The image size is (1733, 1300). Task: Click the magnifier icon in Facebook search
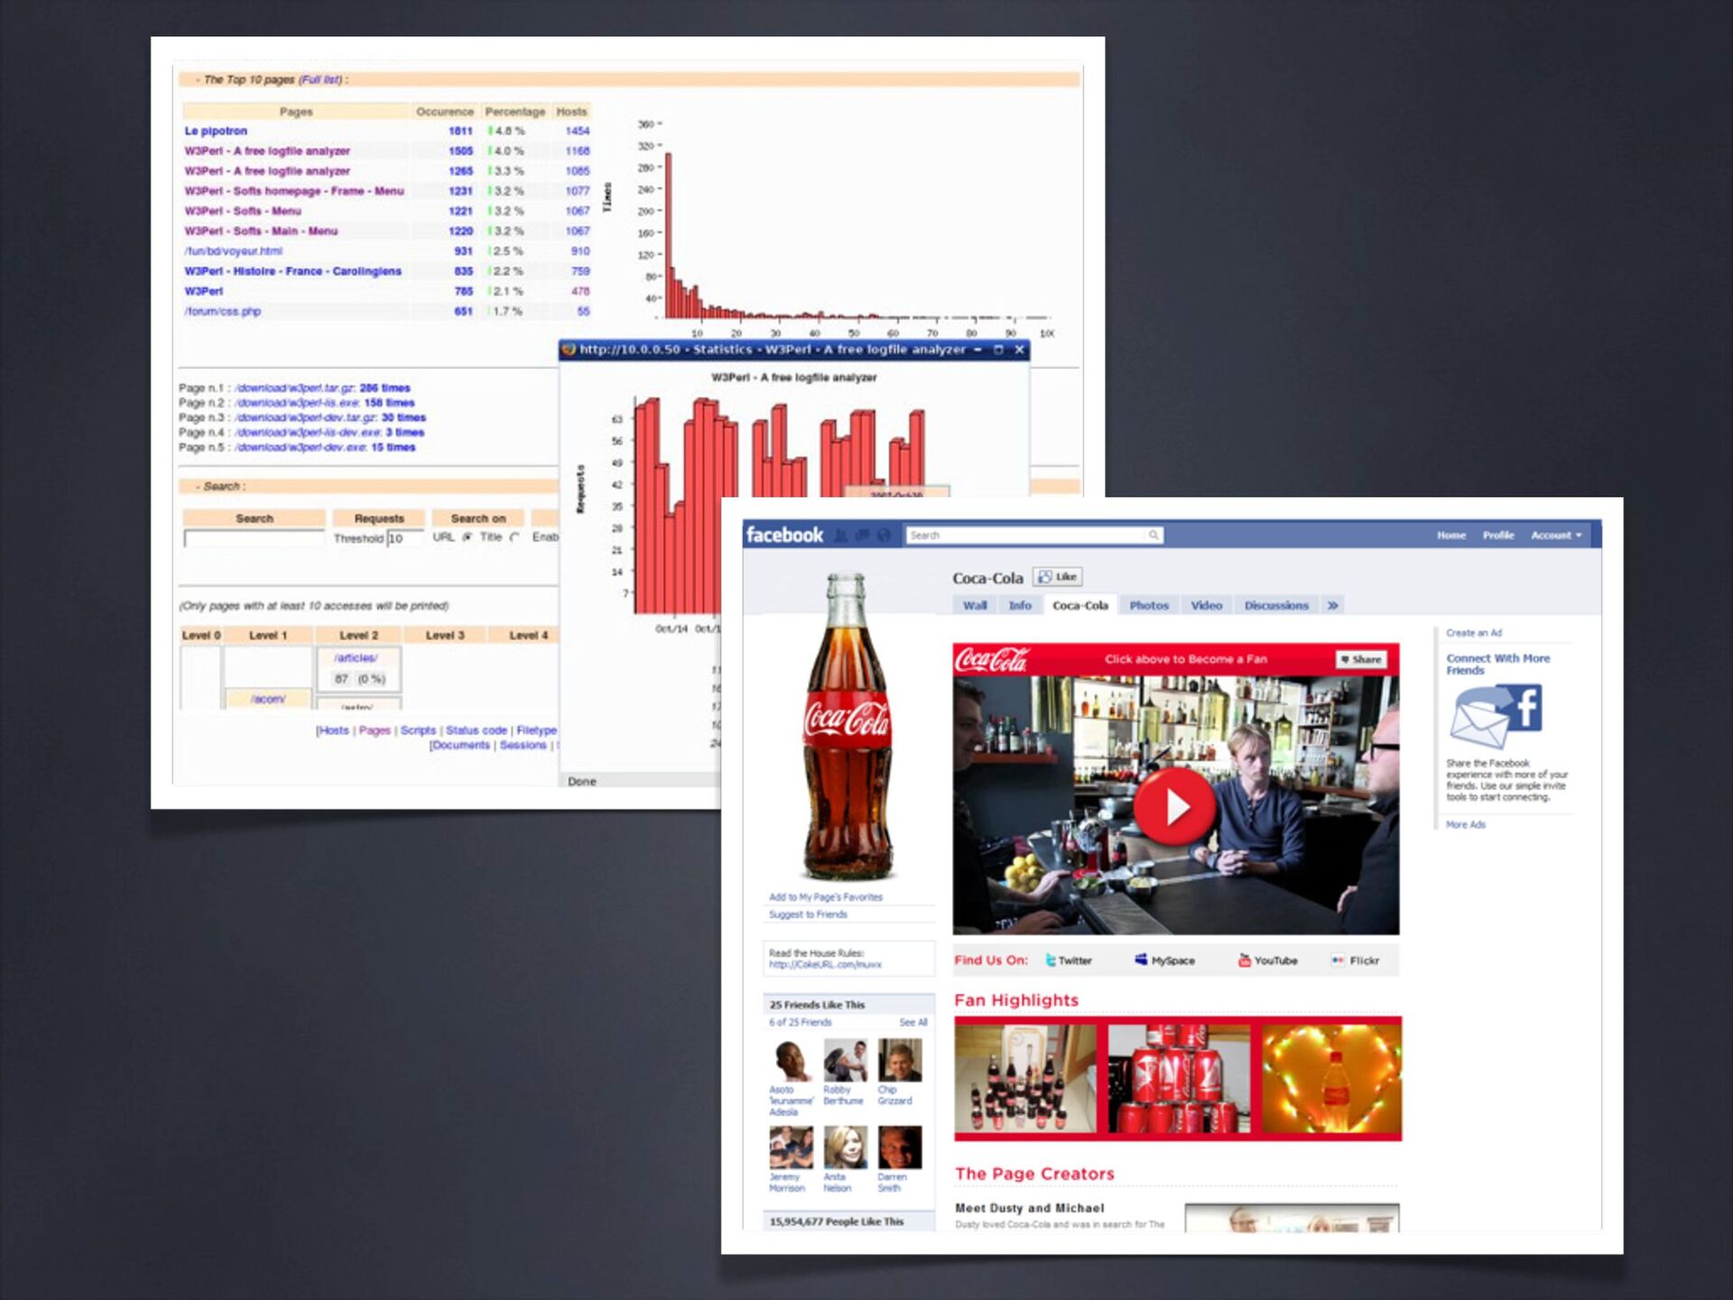[x=1153, y=535]
